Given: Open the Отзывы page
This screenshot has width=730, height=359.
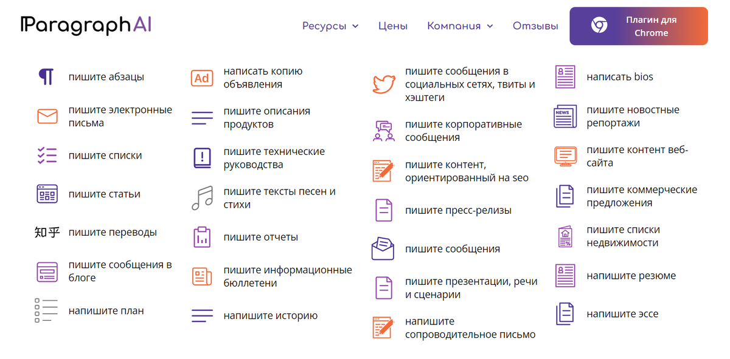Looking at the screenshot, I should (535, 26).
